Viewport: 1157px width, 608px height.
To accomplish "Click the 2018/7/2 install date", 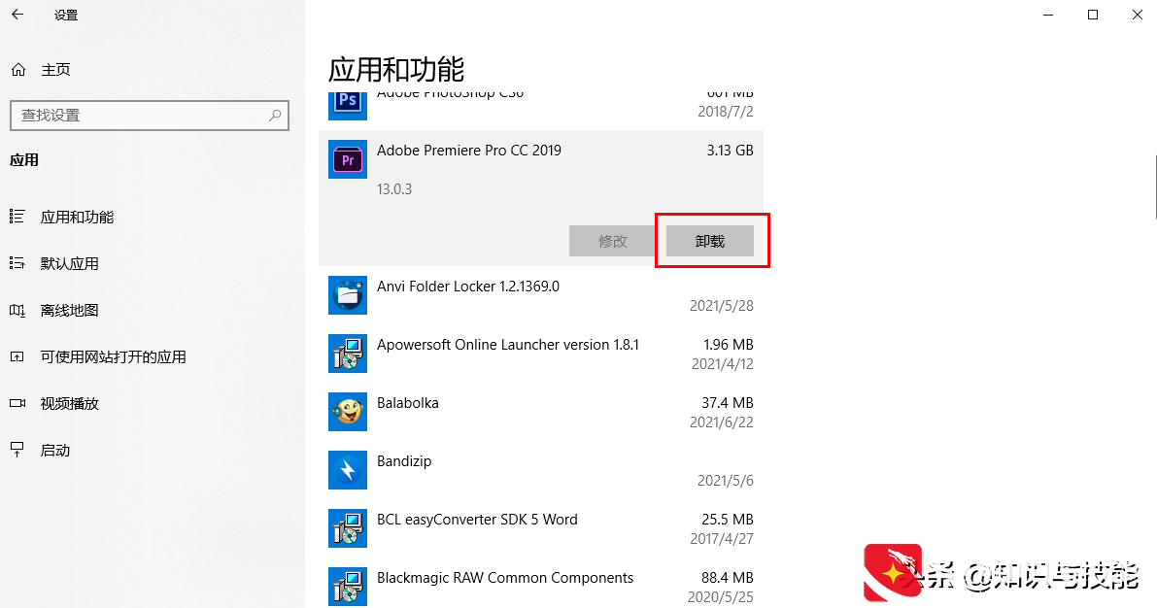I will click(x=726, y=112).
